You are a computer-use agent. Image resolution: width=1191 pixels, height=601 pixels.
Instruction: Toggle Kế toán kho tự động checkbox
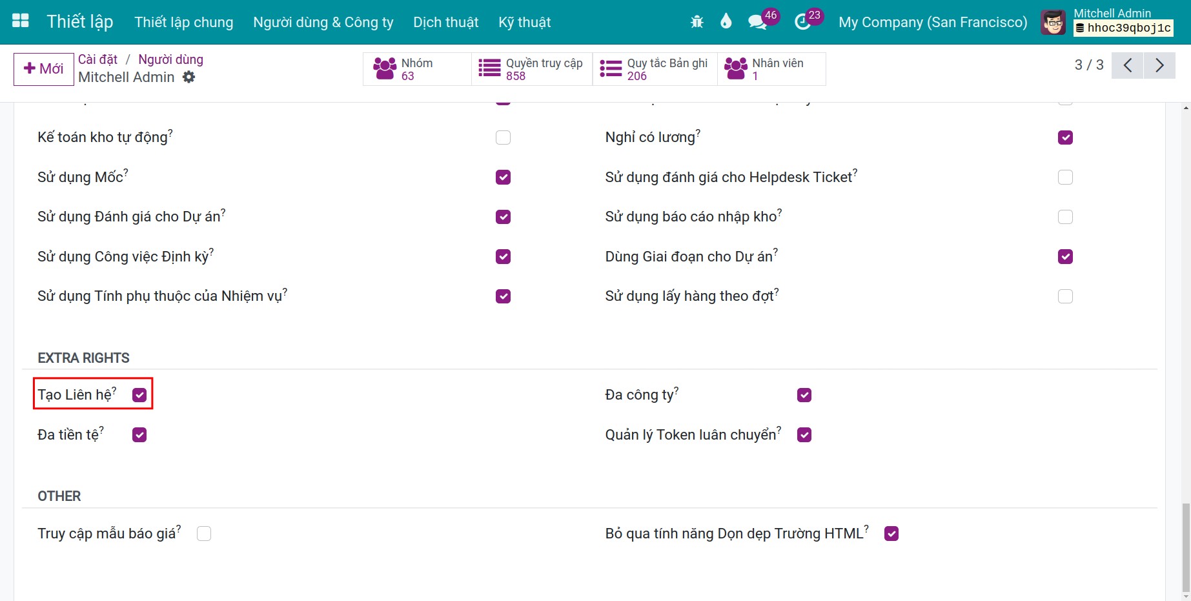click(x=503, y=138)
